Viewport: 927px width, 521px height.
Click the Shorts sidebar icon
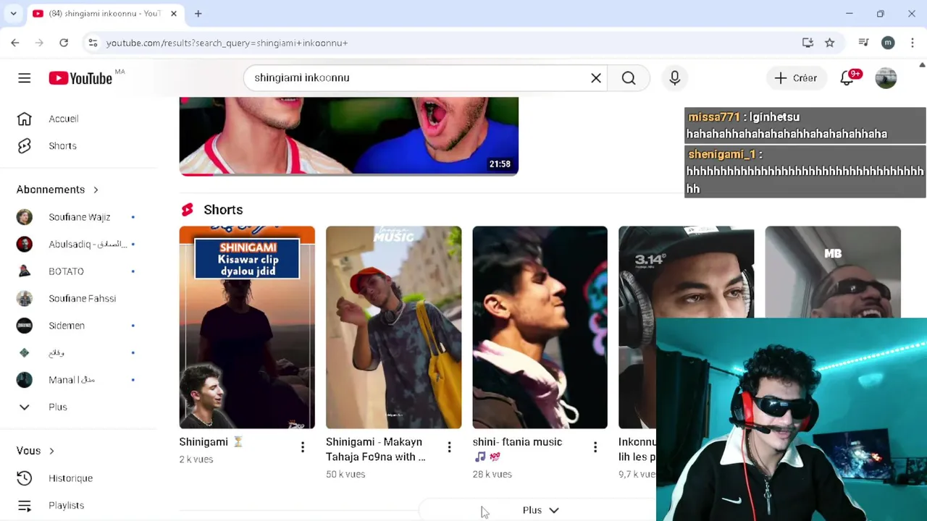24,146
